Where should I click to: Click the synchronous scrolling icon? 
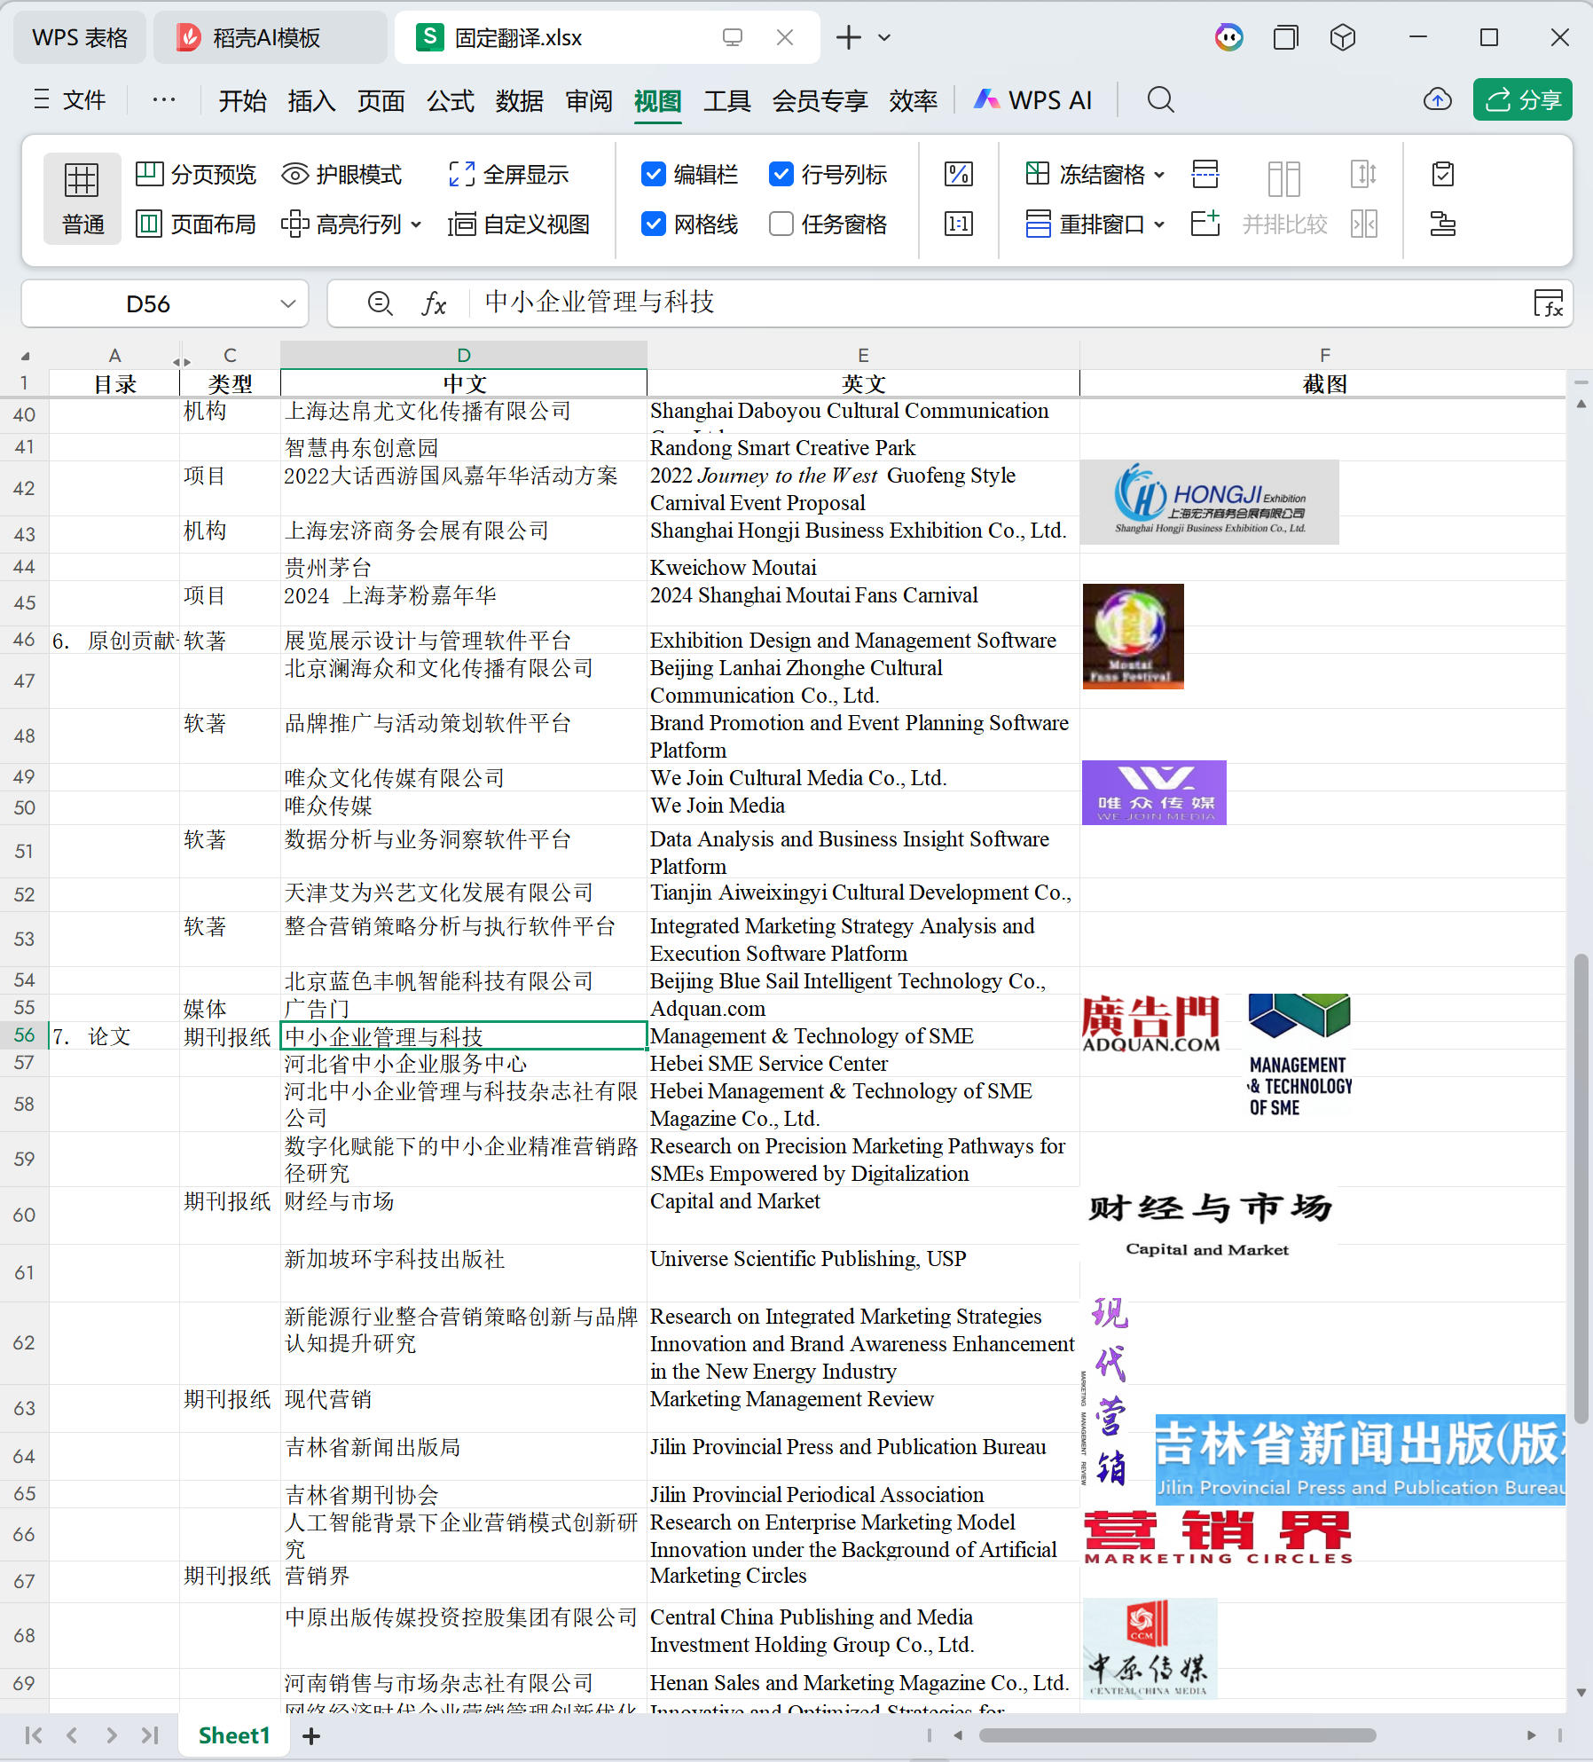tap(1363, 174)
